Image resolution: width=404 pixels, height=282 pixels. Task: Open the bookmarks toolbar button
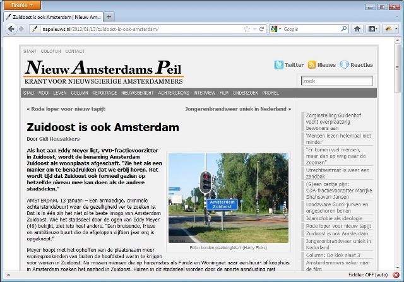point(372,29)
